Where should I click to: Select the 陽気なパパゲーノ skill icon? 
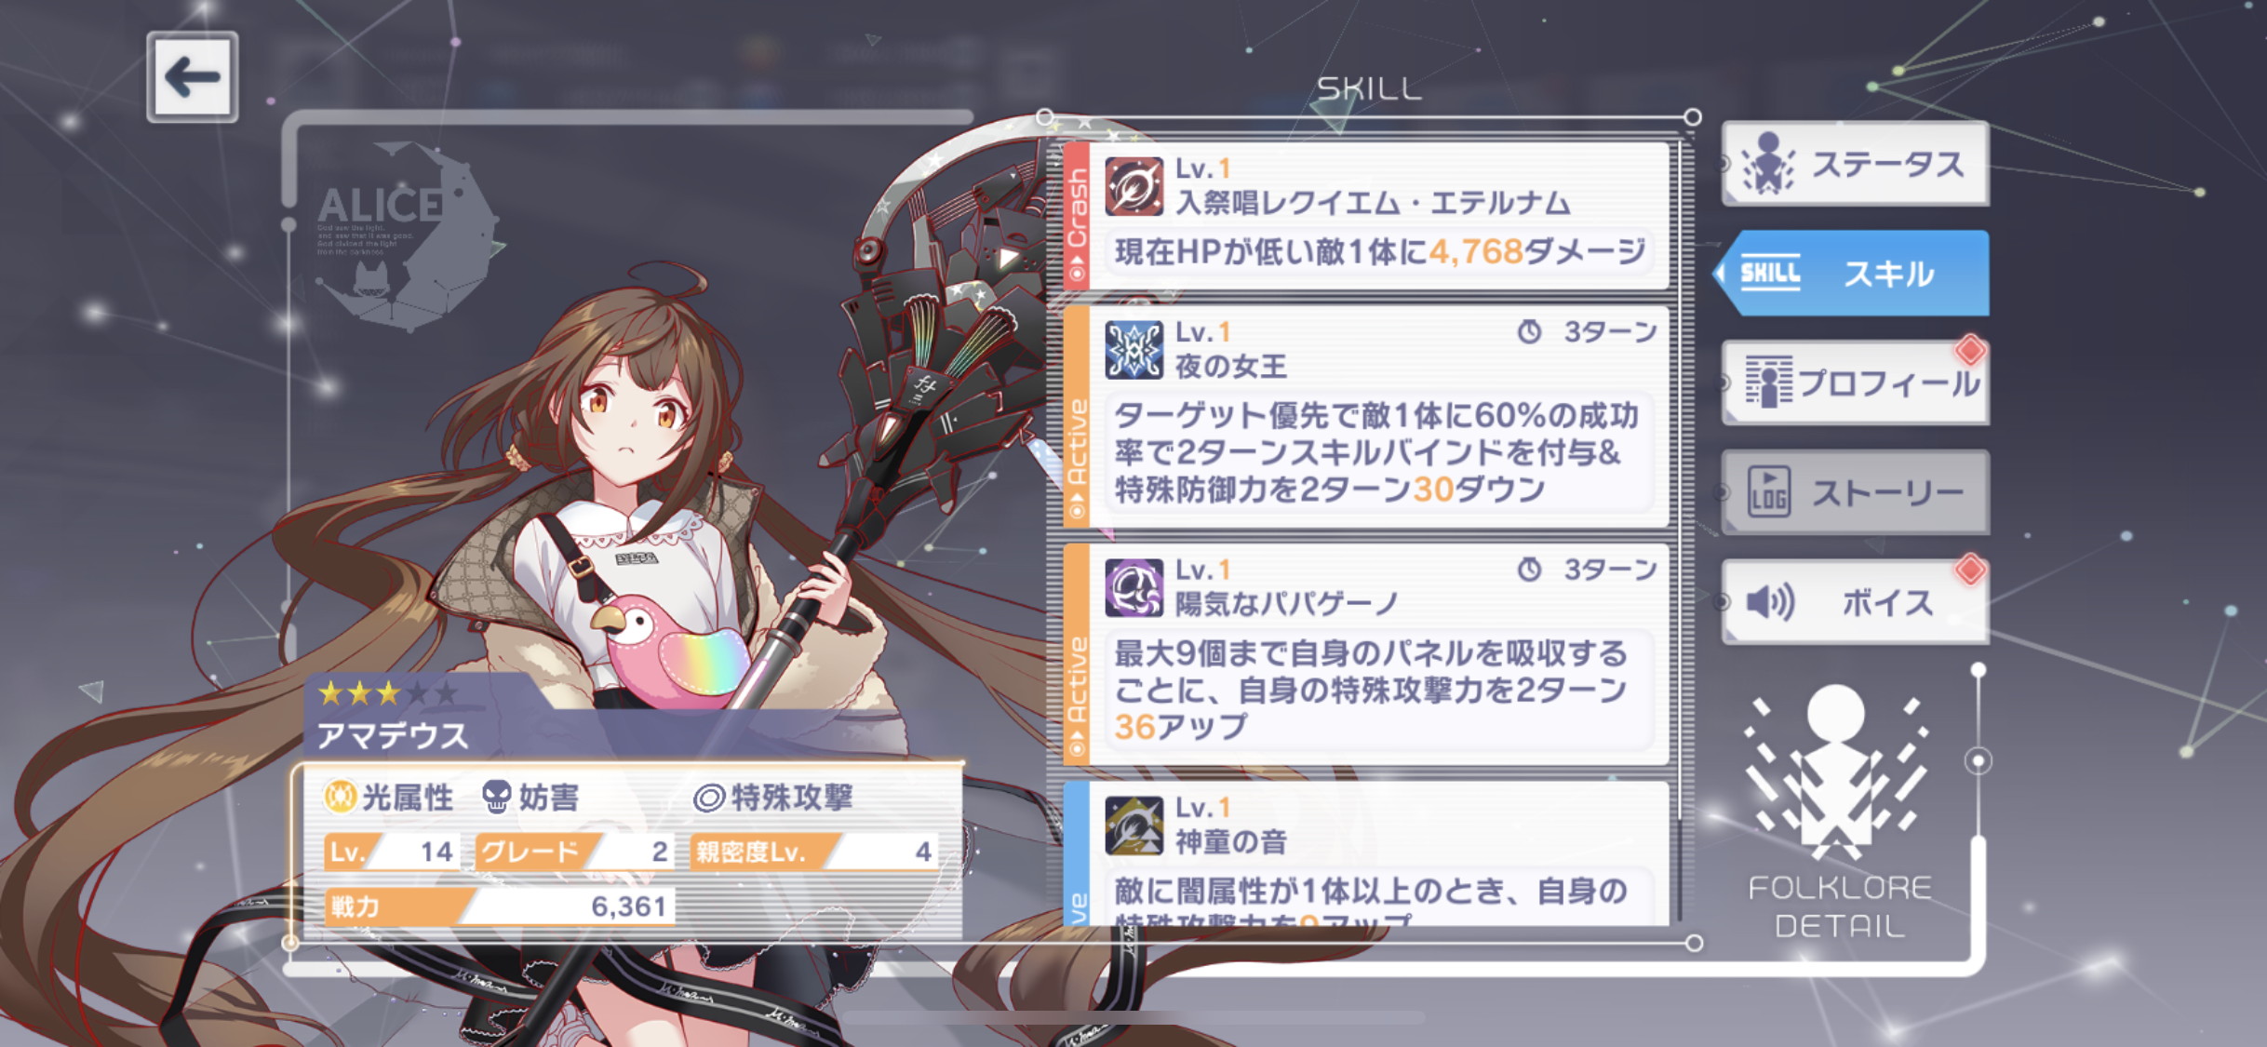(1133, 587)
